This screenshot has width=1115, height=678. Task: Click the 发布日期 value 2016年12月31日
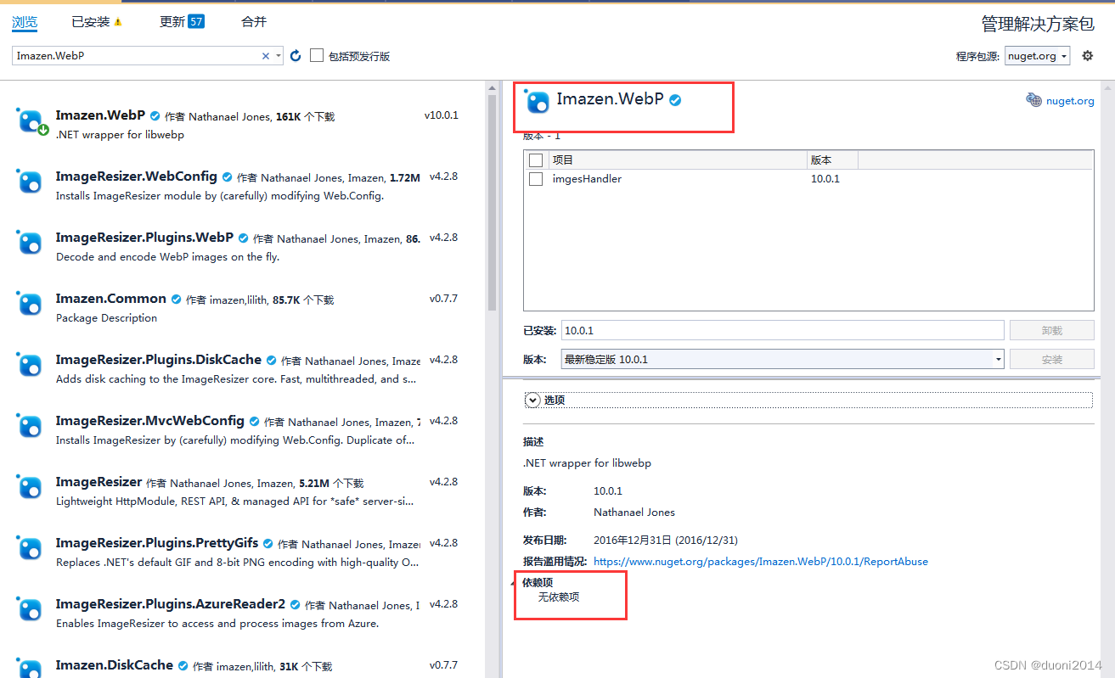(x=666, y=540)
